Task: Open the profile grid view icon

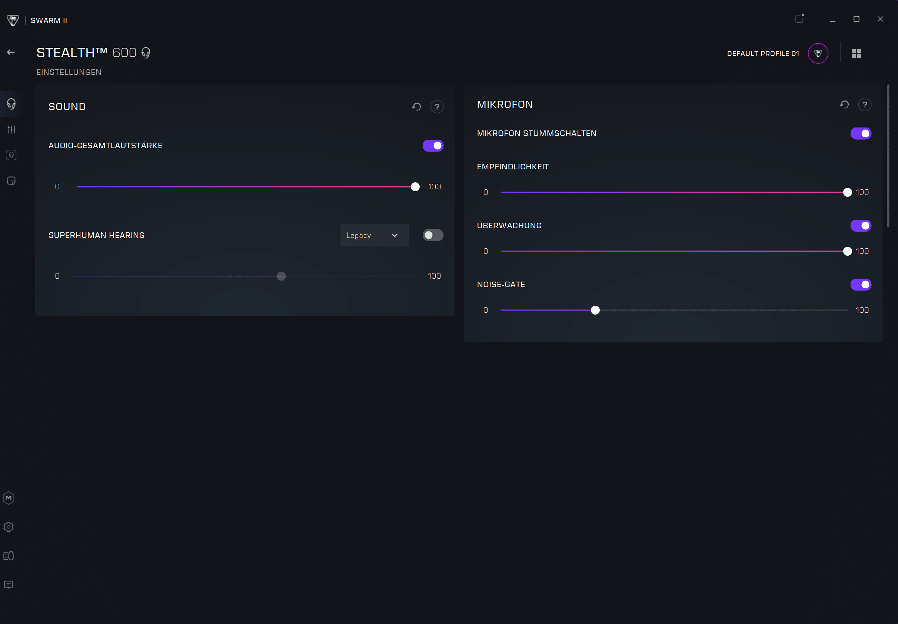Action: coord(856,54)
